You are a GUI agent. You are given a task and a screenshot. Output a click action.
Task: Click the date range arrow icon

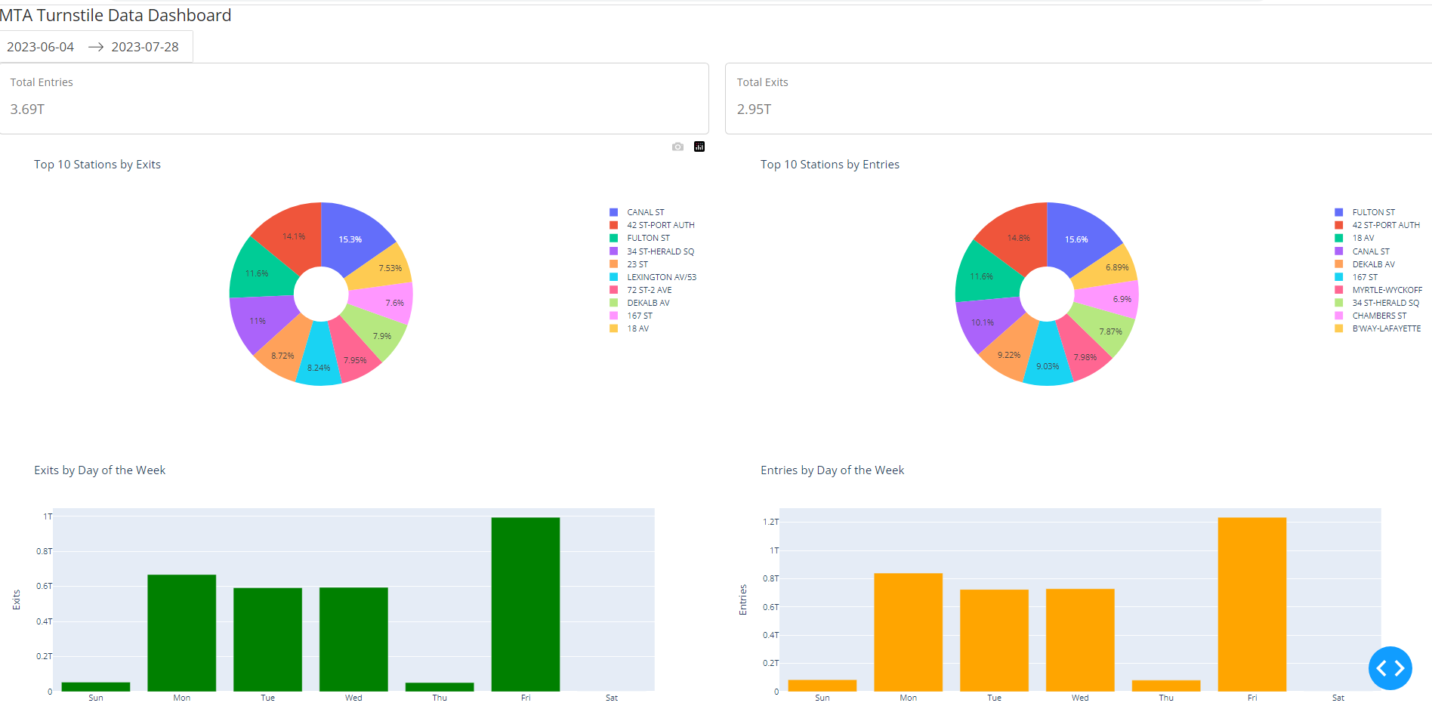pos(96,47)
